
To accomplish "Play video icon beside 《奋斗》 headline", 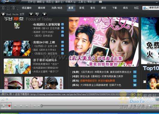I will coord(62,28).
